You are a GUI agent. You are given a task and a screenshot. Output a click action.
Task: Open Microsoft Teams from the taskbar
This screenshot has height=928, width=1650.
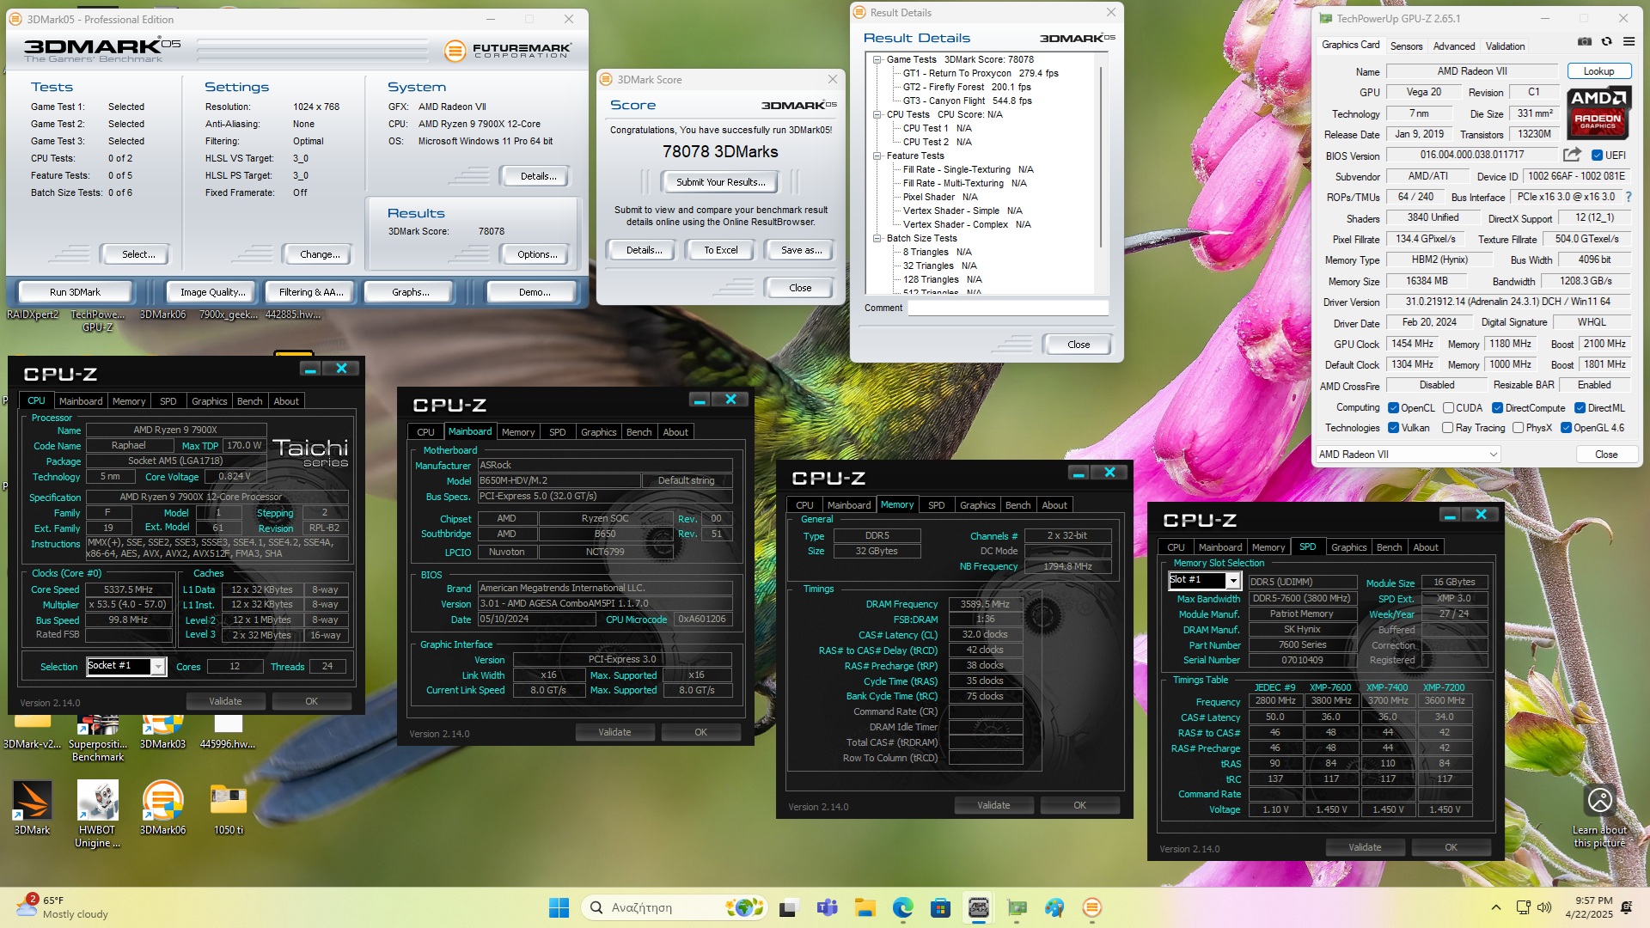click(827, 907)
